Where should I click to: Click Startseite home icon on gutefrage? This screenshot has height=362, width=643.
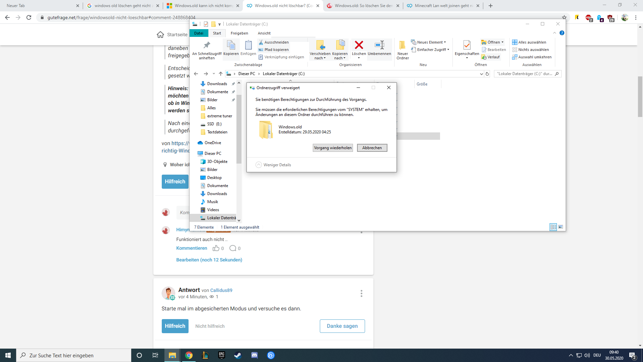[x=160, y=35]
